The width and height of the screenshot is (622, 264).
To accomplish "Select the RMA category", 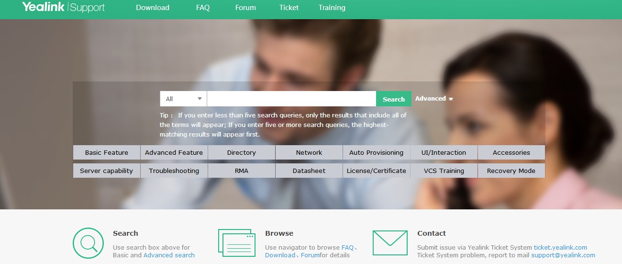I will [242, 171].
